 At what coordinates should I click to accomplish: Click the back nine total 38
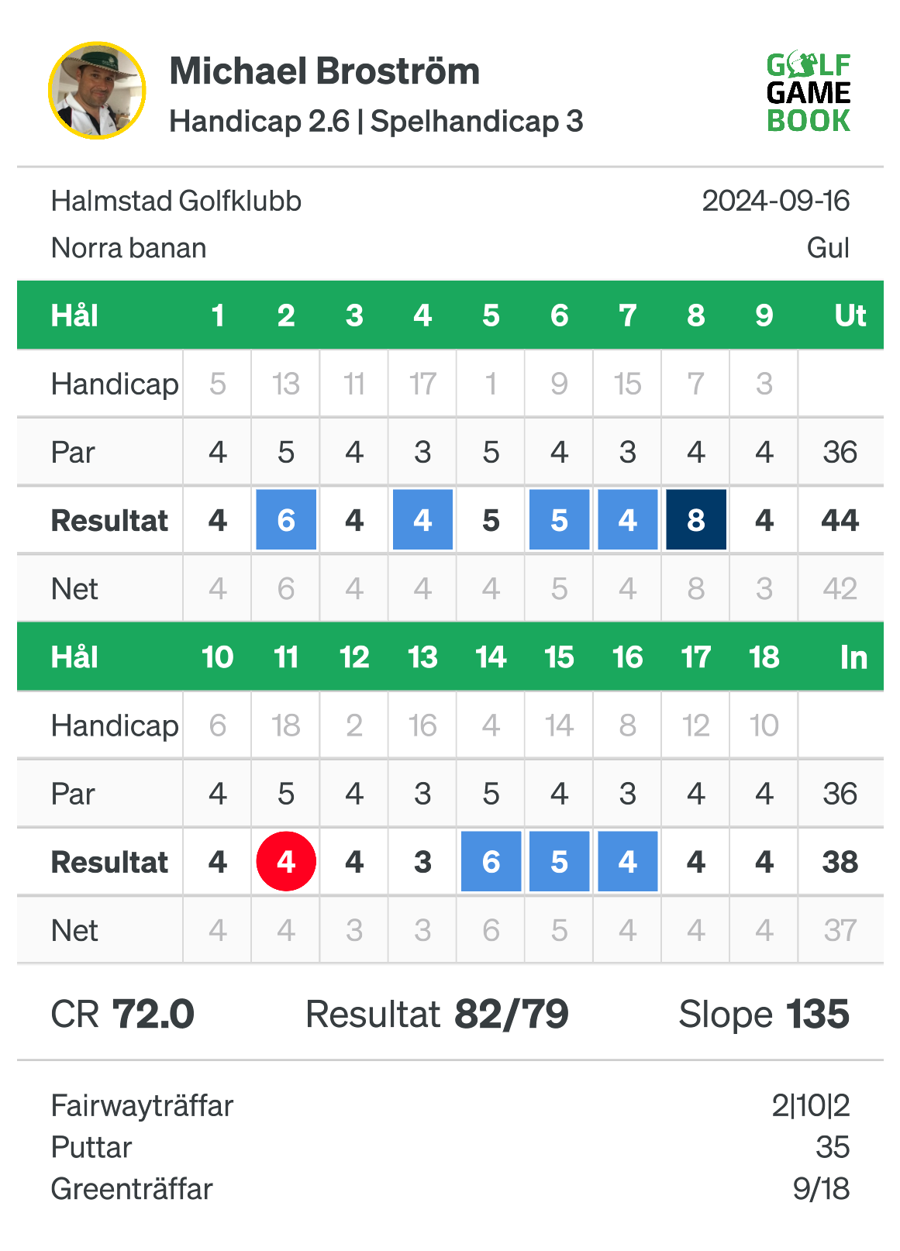840,862
